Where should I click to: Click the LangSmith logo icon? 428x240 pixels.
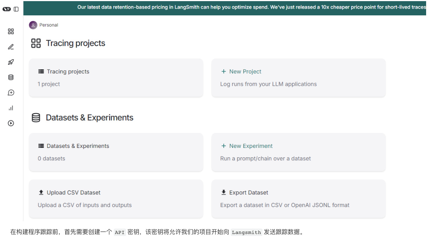point(6,9)
